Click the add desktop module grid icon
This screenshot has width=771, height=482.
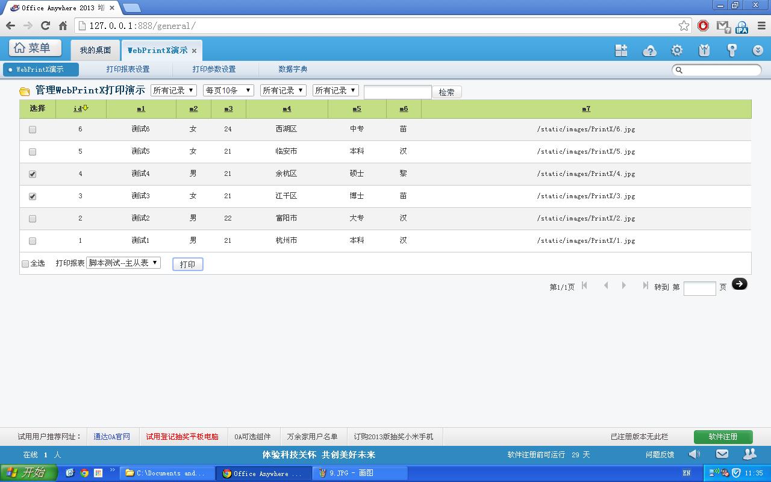pyautogui.click(x=621, y=51)
